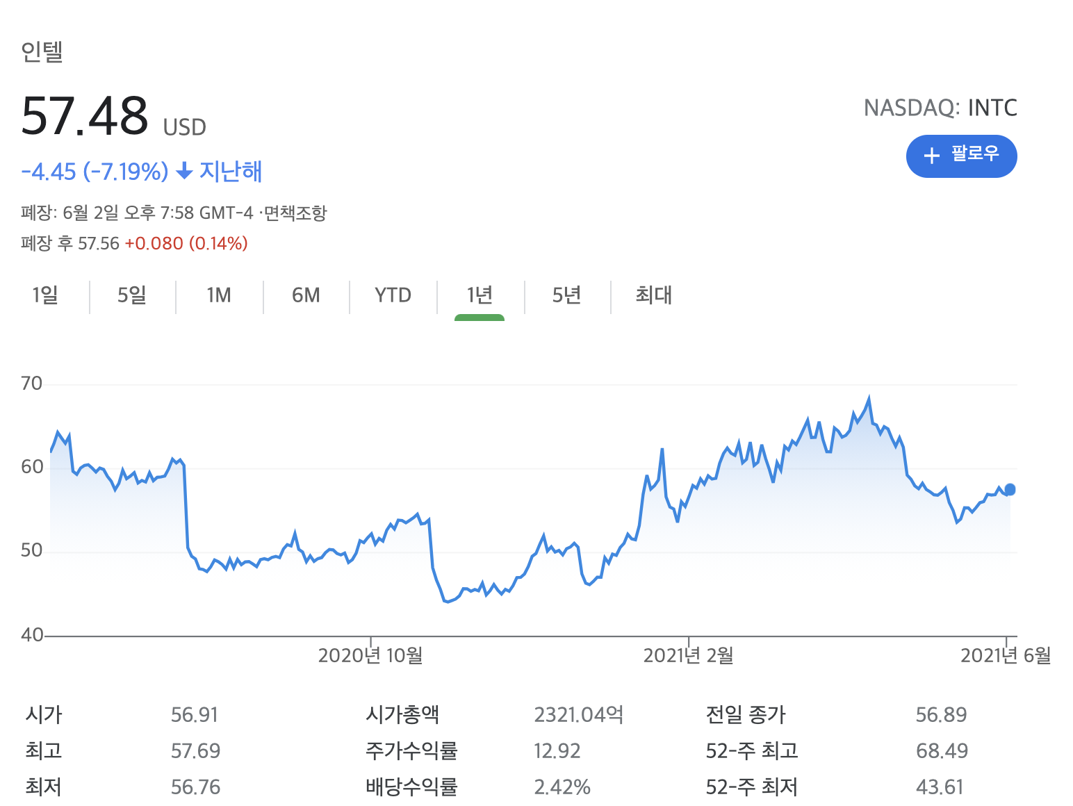Click the down arrow icon beside 지난해

pos(184,171)
